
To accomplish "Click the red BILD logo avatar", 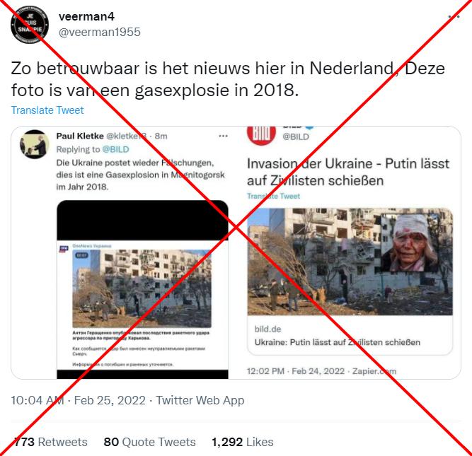I will [x=261, y=135].
